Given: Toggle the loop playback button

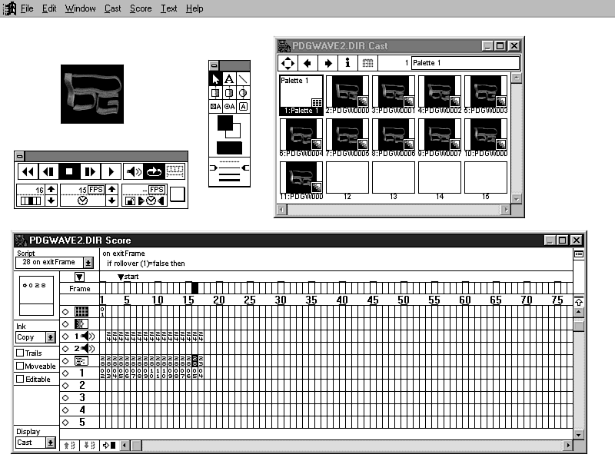Looking at the screenshot, I should coord(155,171).
